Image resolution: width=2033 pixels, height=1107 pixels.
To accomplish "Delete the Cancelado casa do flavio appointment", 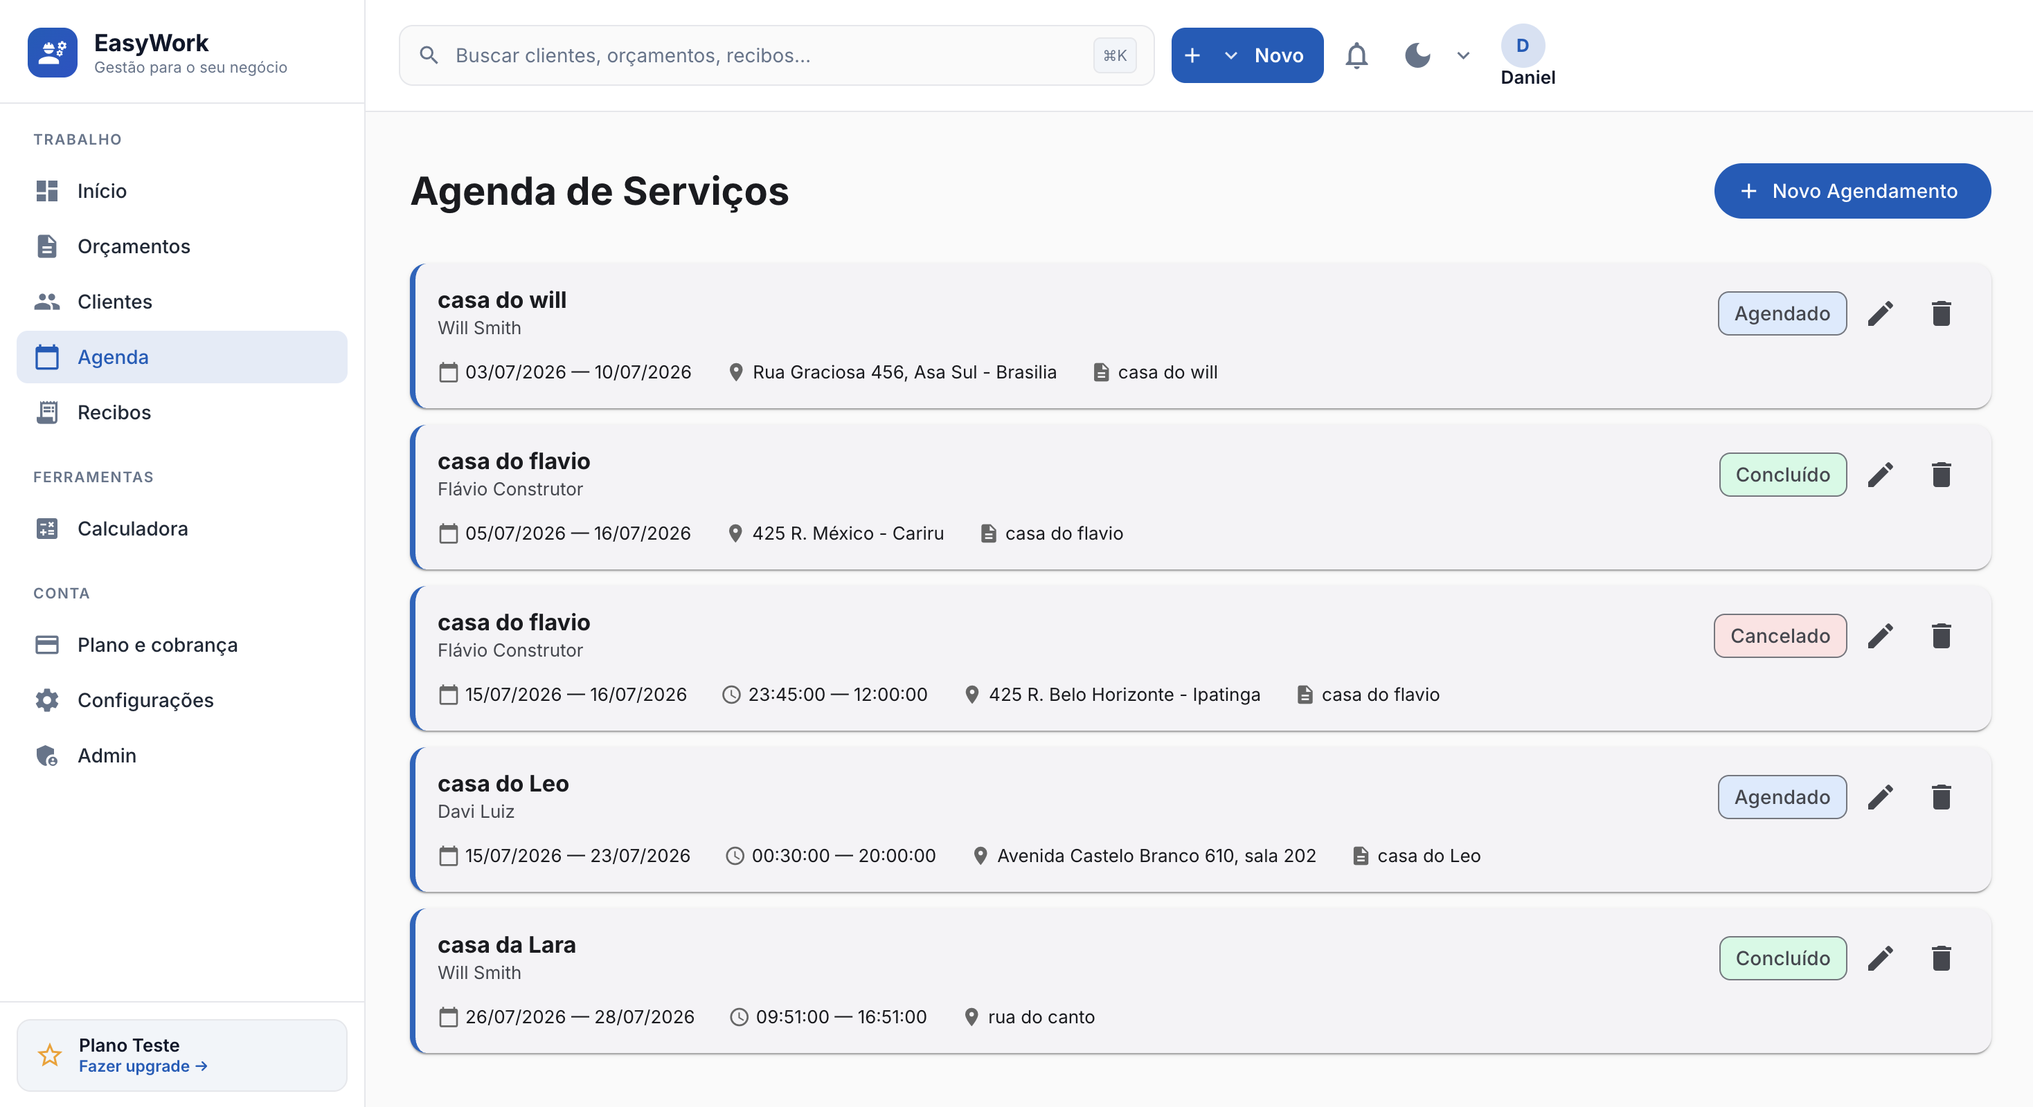I will pyautogui.click(x=1942, y=636).
